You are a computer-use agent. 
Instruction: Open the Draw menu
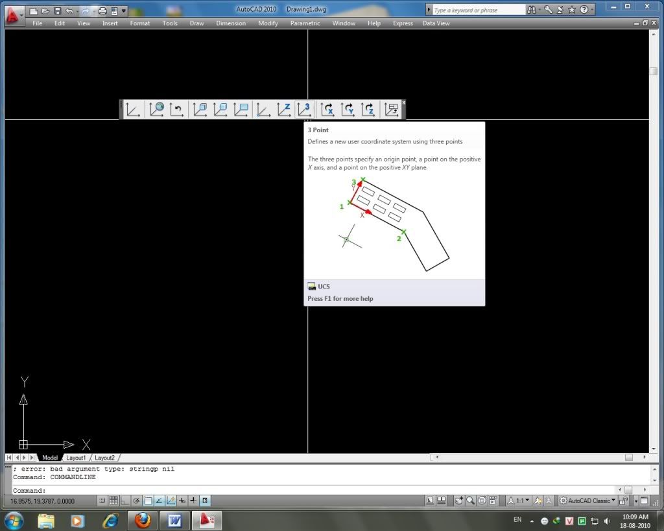[x=196, y=23]
